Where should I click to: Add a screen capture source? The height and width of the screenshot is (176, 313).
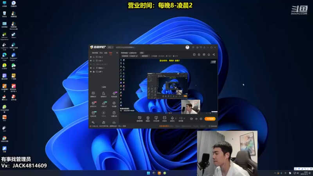(140, 119)
